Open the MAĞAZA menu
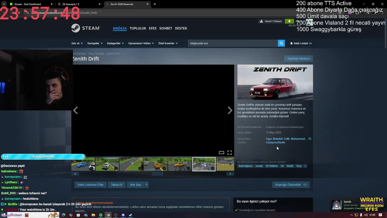Viewport: 387px width, 218px height. [x=120, y=28]
